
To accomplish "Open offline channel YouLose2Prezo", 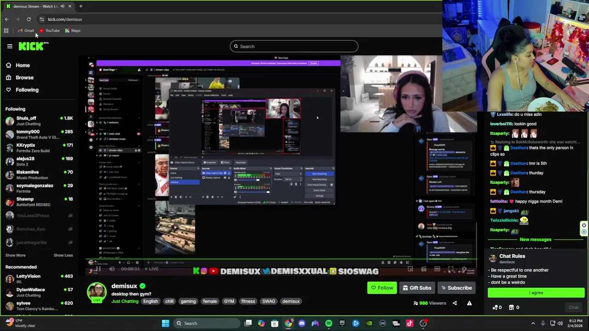I will 39,216.
